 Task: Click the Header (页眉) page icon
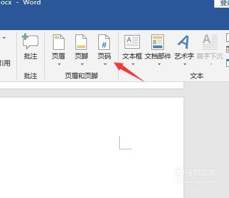(x=58, y=42)
